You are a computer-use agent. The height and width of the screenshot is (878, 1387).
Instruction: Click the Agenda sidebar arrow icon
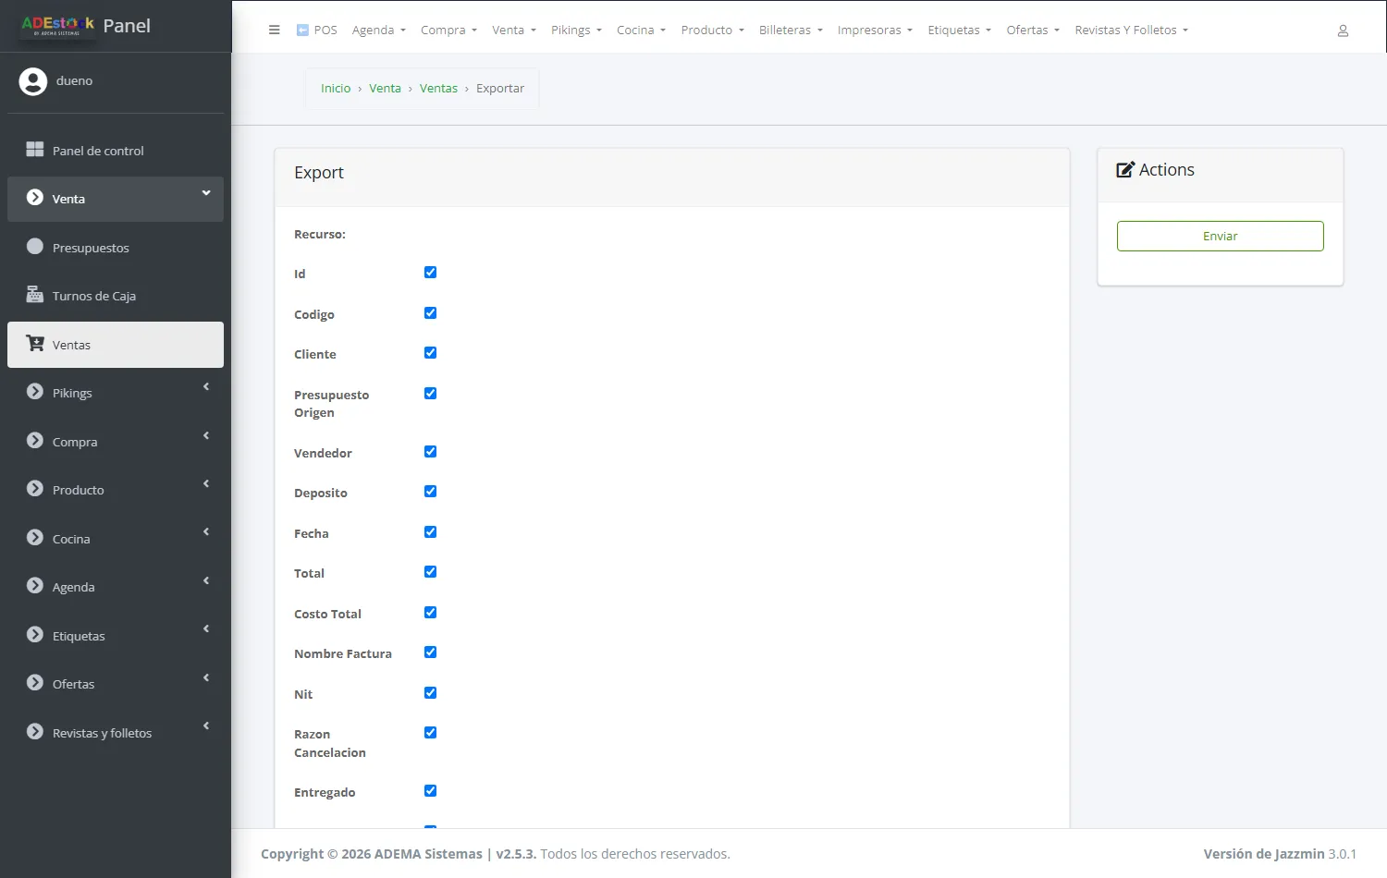pos(35,586)
